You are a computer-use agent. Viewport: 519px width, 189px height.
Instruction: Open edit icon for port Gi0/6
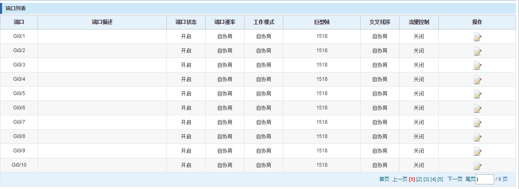pos(477,109)
